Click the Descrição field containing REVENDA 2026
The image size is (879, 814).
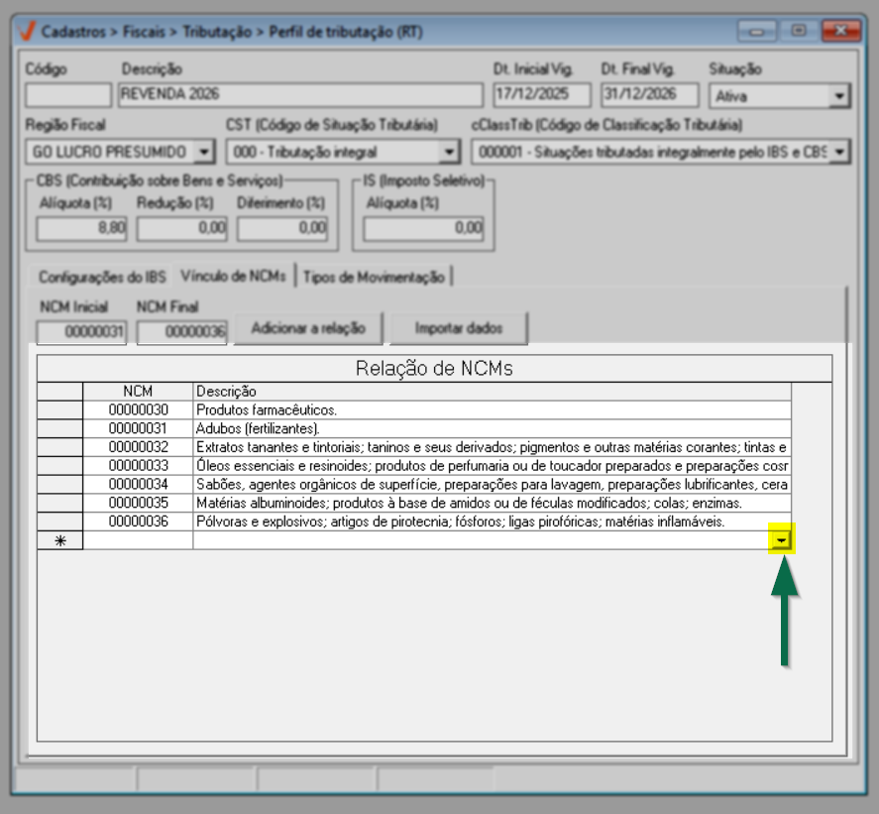tap(299, 95)
